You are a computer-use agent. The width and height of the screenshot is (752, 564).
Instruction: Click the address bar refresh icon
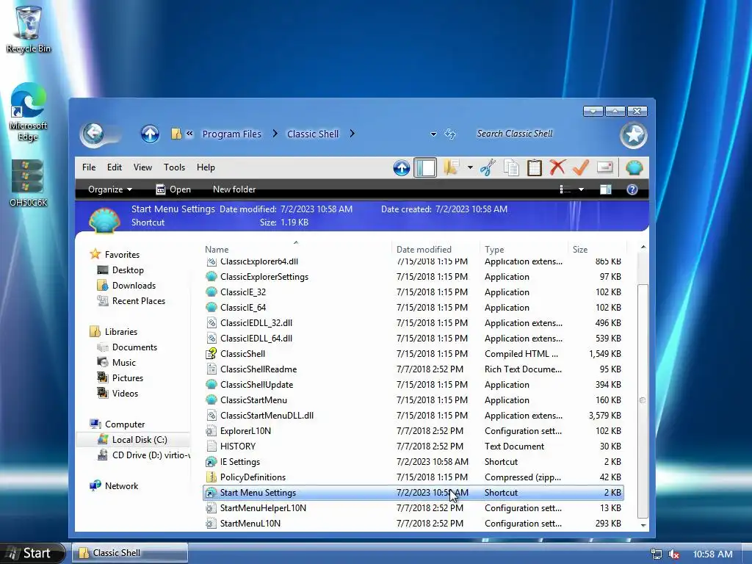coord(450,134)
